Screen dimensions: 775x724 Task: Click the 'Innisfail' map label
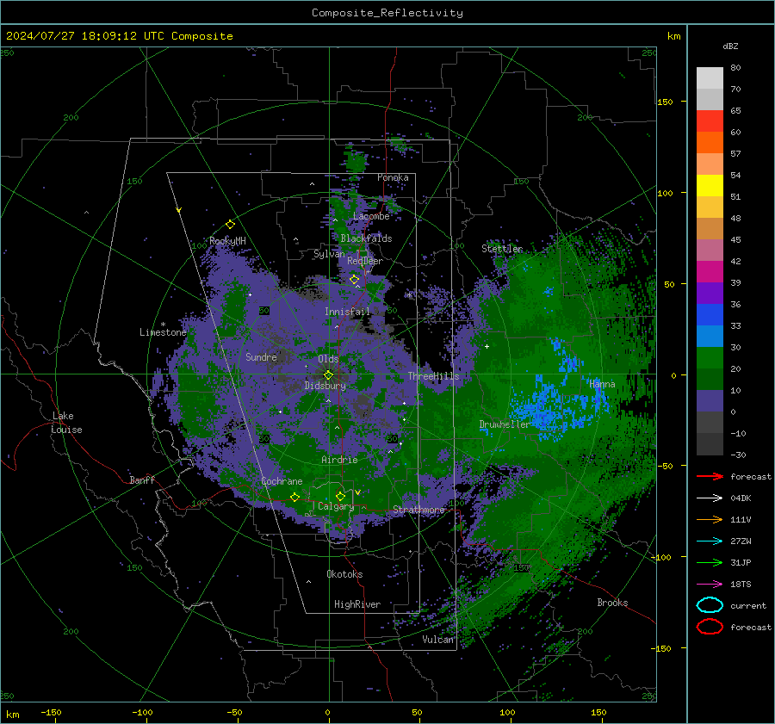348,312
